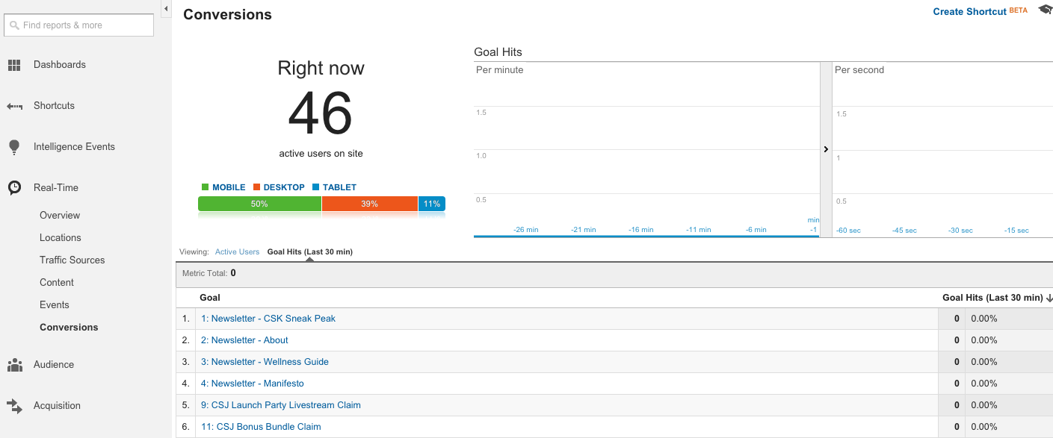Click the Audience people icon
Image resolution: width=1053 pixels, height=438 pixels.
coord(14,365)
